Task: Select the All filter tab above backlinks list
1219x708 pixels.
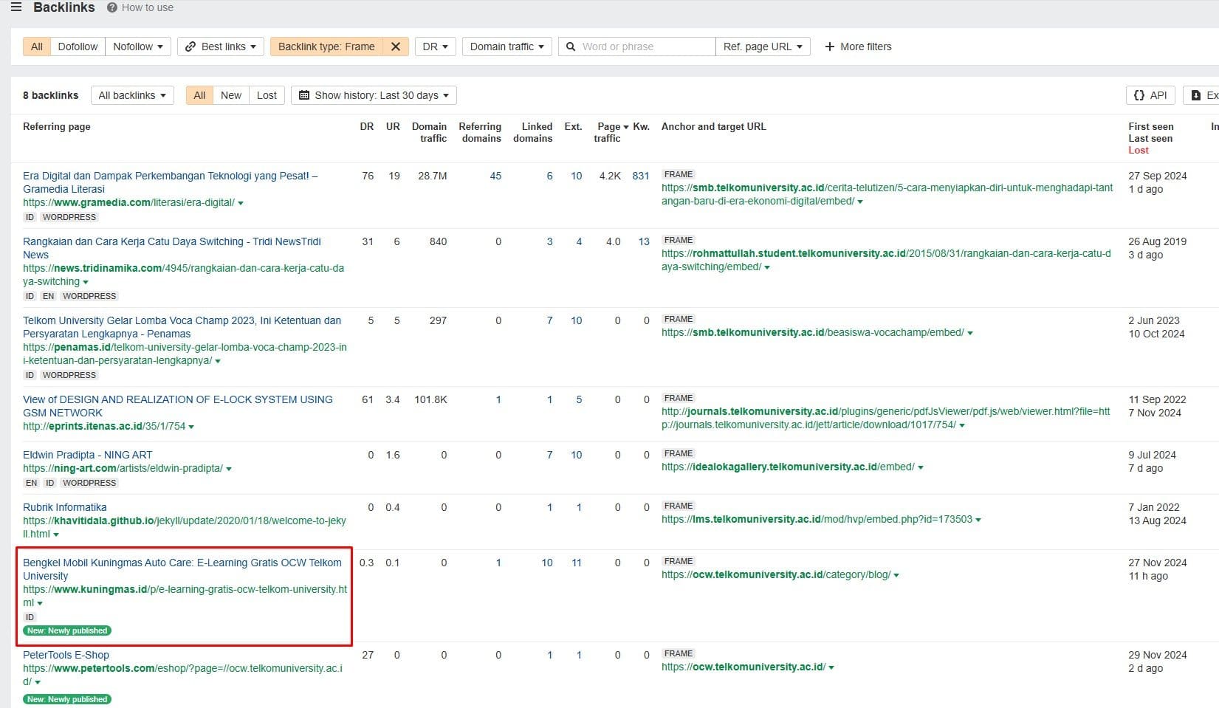Action: pos(198,94)
